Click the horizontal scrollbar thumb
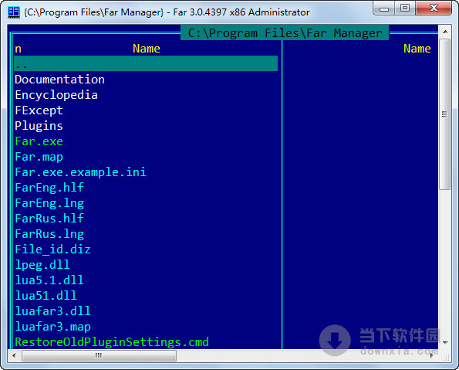The height and width of the screenshot is (370, 459). pyautogui.click(x=99, y=355)
